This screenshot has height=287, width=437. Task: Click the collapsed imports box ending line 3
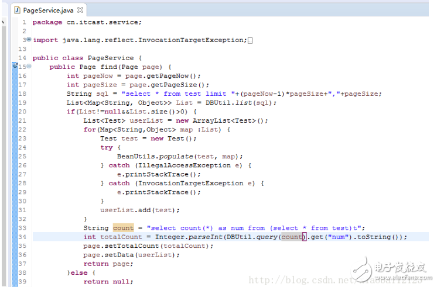[250, 40]
